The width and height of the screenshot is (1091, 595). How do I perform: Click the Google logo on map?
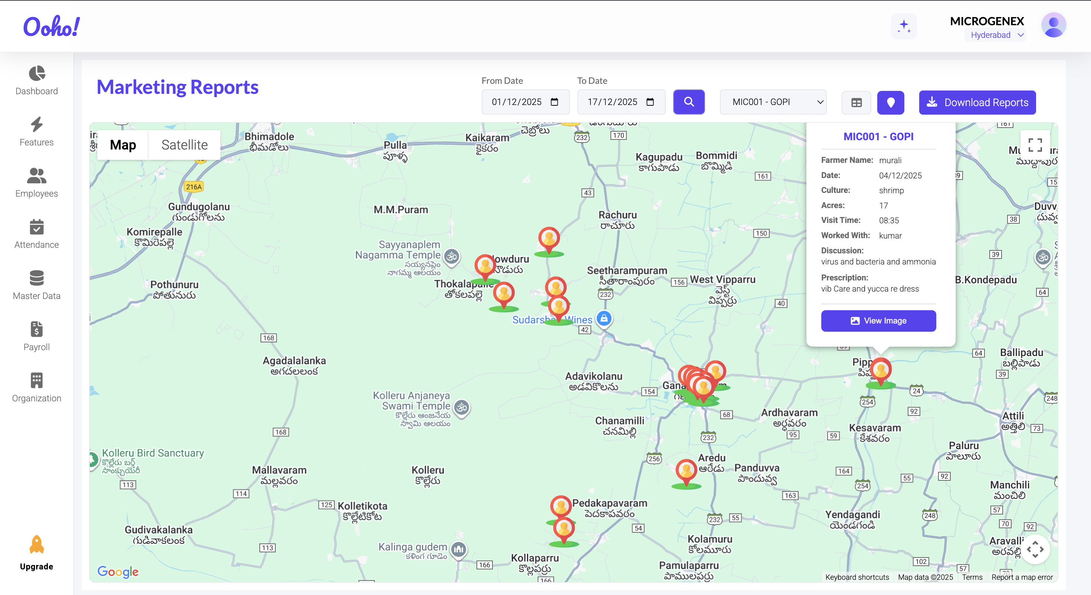(x=118, y=572)
